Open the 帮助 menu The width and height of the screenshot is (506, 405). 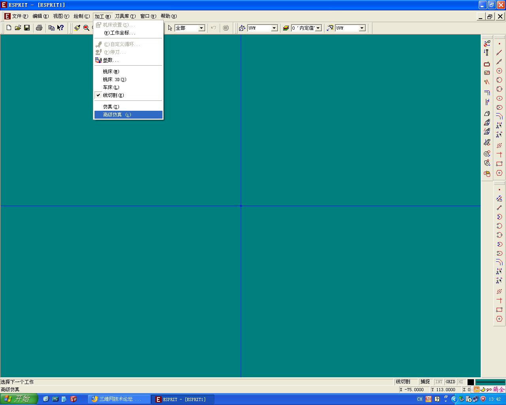(x=169, y=16)
